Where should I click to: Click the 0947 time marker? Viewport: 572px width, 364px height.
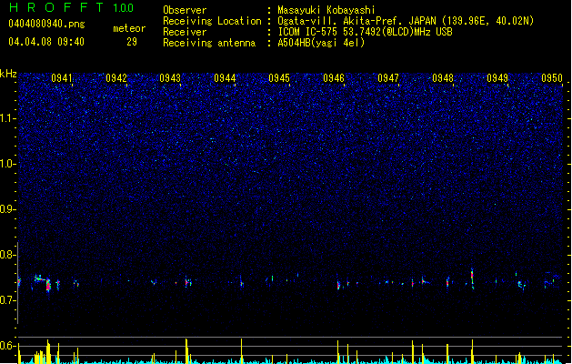(x=388, y=78)
